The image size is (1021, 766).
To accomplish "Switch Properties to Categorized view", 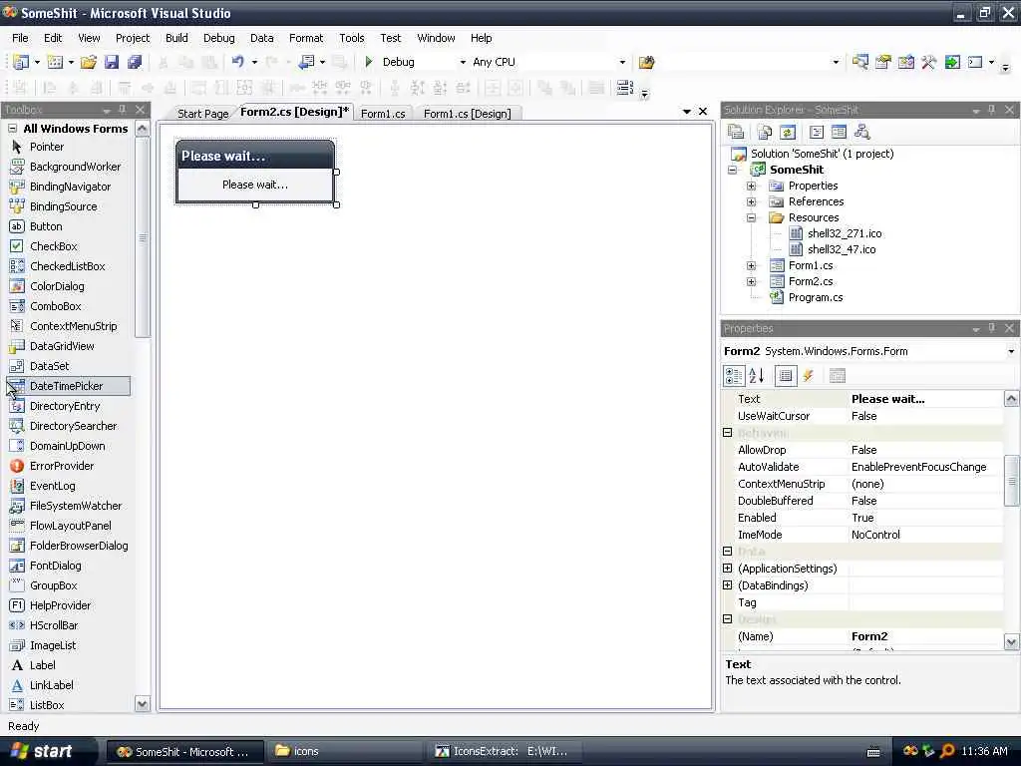I will tap(733, 376).
